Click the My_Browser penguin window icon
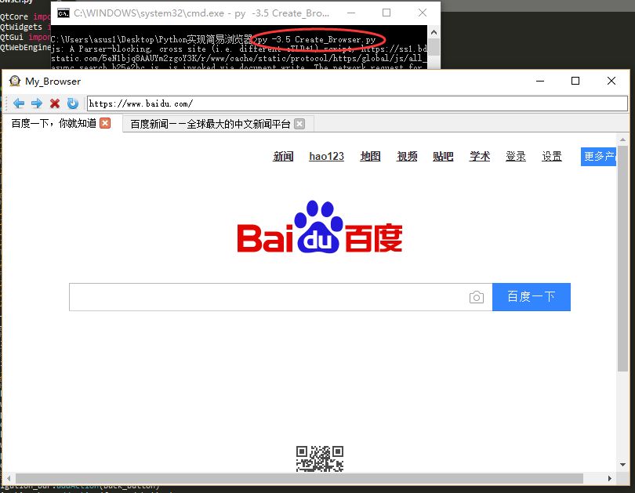The width and height of the screenshot is (635, 493). (x=14, y=81)
